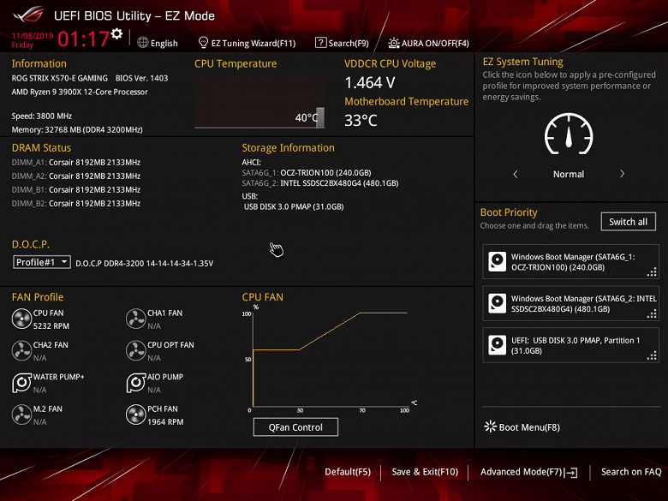Click D.O.C.P DDR4-3200 14-14-14-34-1.35V text
668x501 pixels.
tap(145, 263)
